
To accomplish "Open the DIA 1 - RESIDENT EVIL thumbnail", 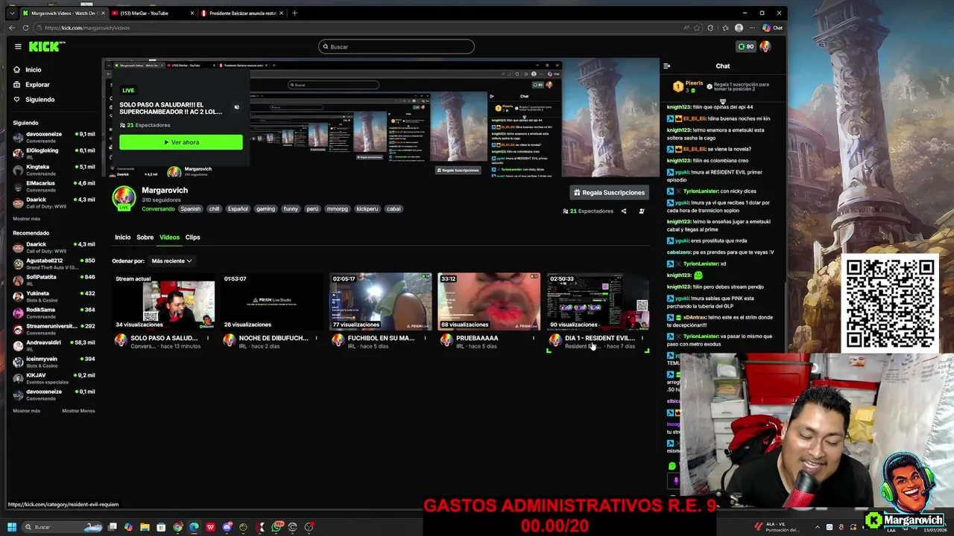I will click(598, 301).
